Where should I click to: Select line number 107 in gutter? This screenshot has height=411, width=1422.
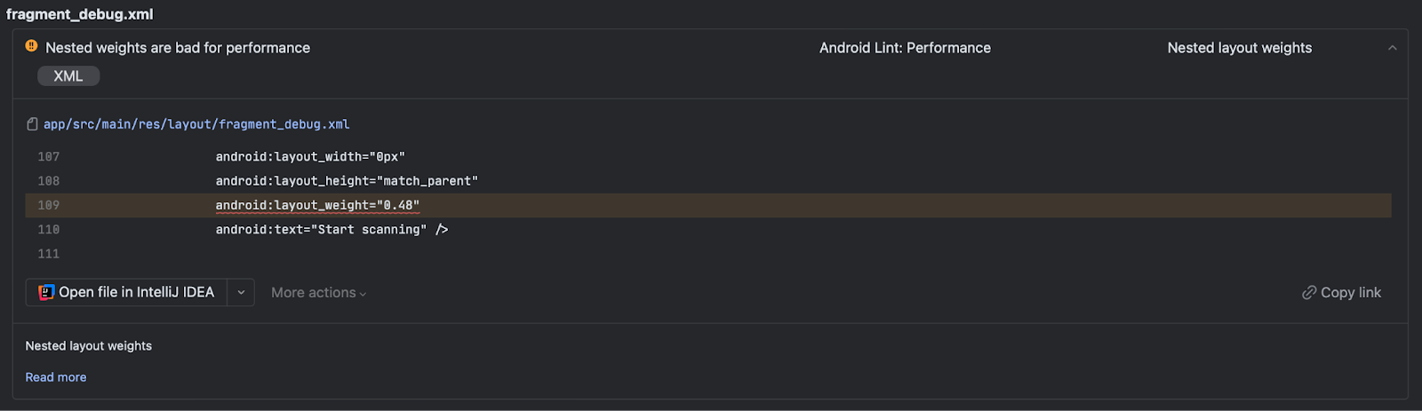coord(49,156)
